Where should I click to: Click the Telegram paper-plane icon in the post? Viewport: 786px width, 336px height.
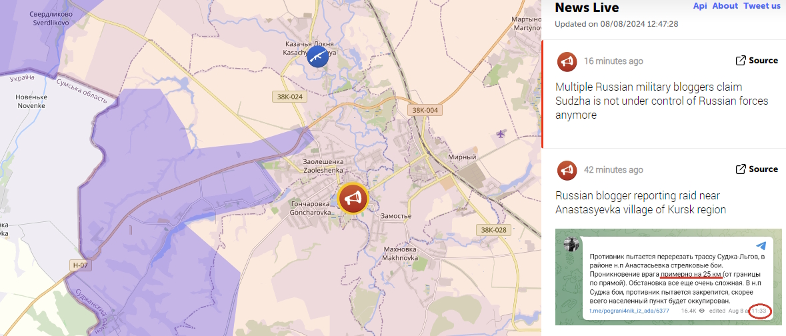point(761,245)
